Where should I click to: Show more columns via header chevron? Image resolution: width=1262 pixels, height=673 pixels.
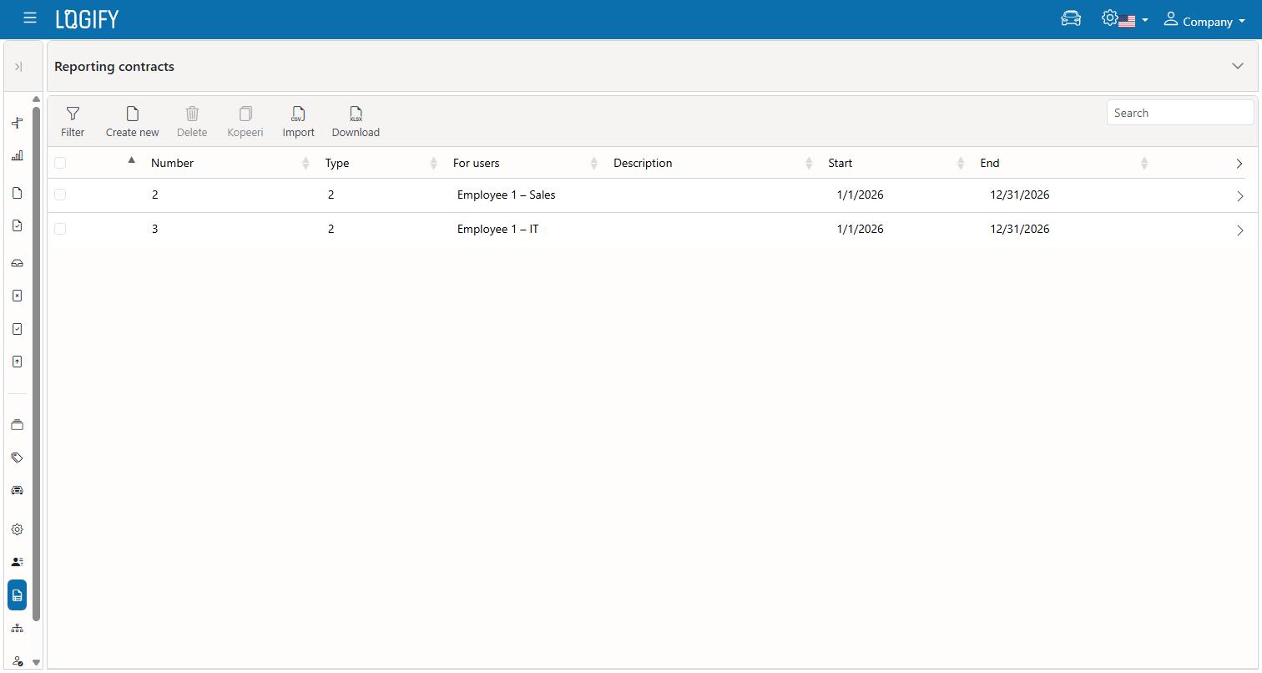pyautogui.click(x=1239, y=164)
